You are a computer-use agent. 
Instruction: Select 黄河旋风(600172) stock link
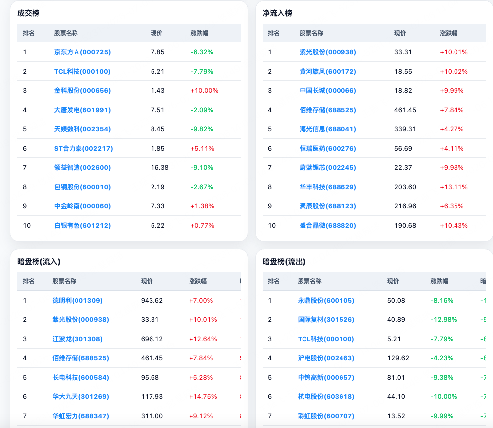point(328,72)
